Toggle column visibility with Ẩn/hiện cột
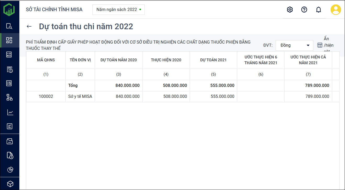The width and height of the screenshot is (345, 190). (325, 45)
